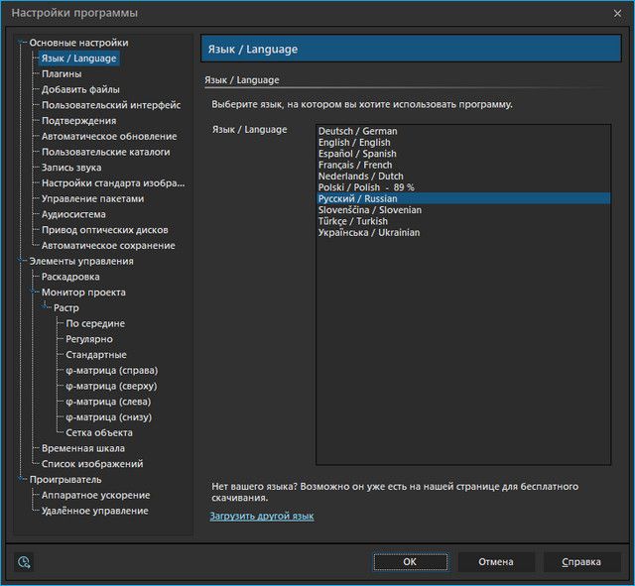
Task: Open the Плагины settings page
Action: [x=62, y=73]
